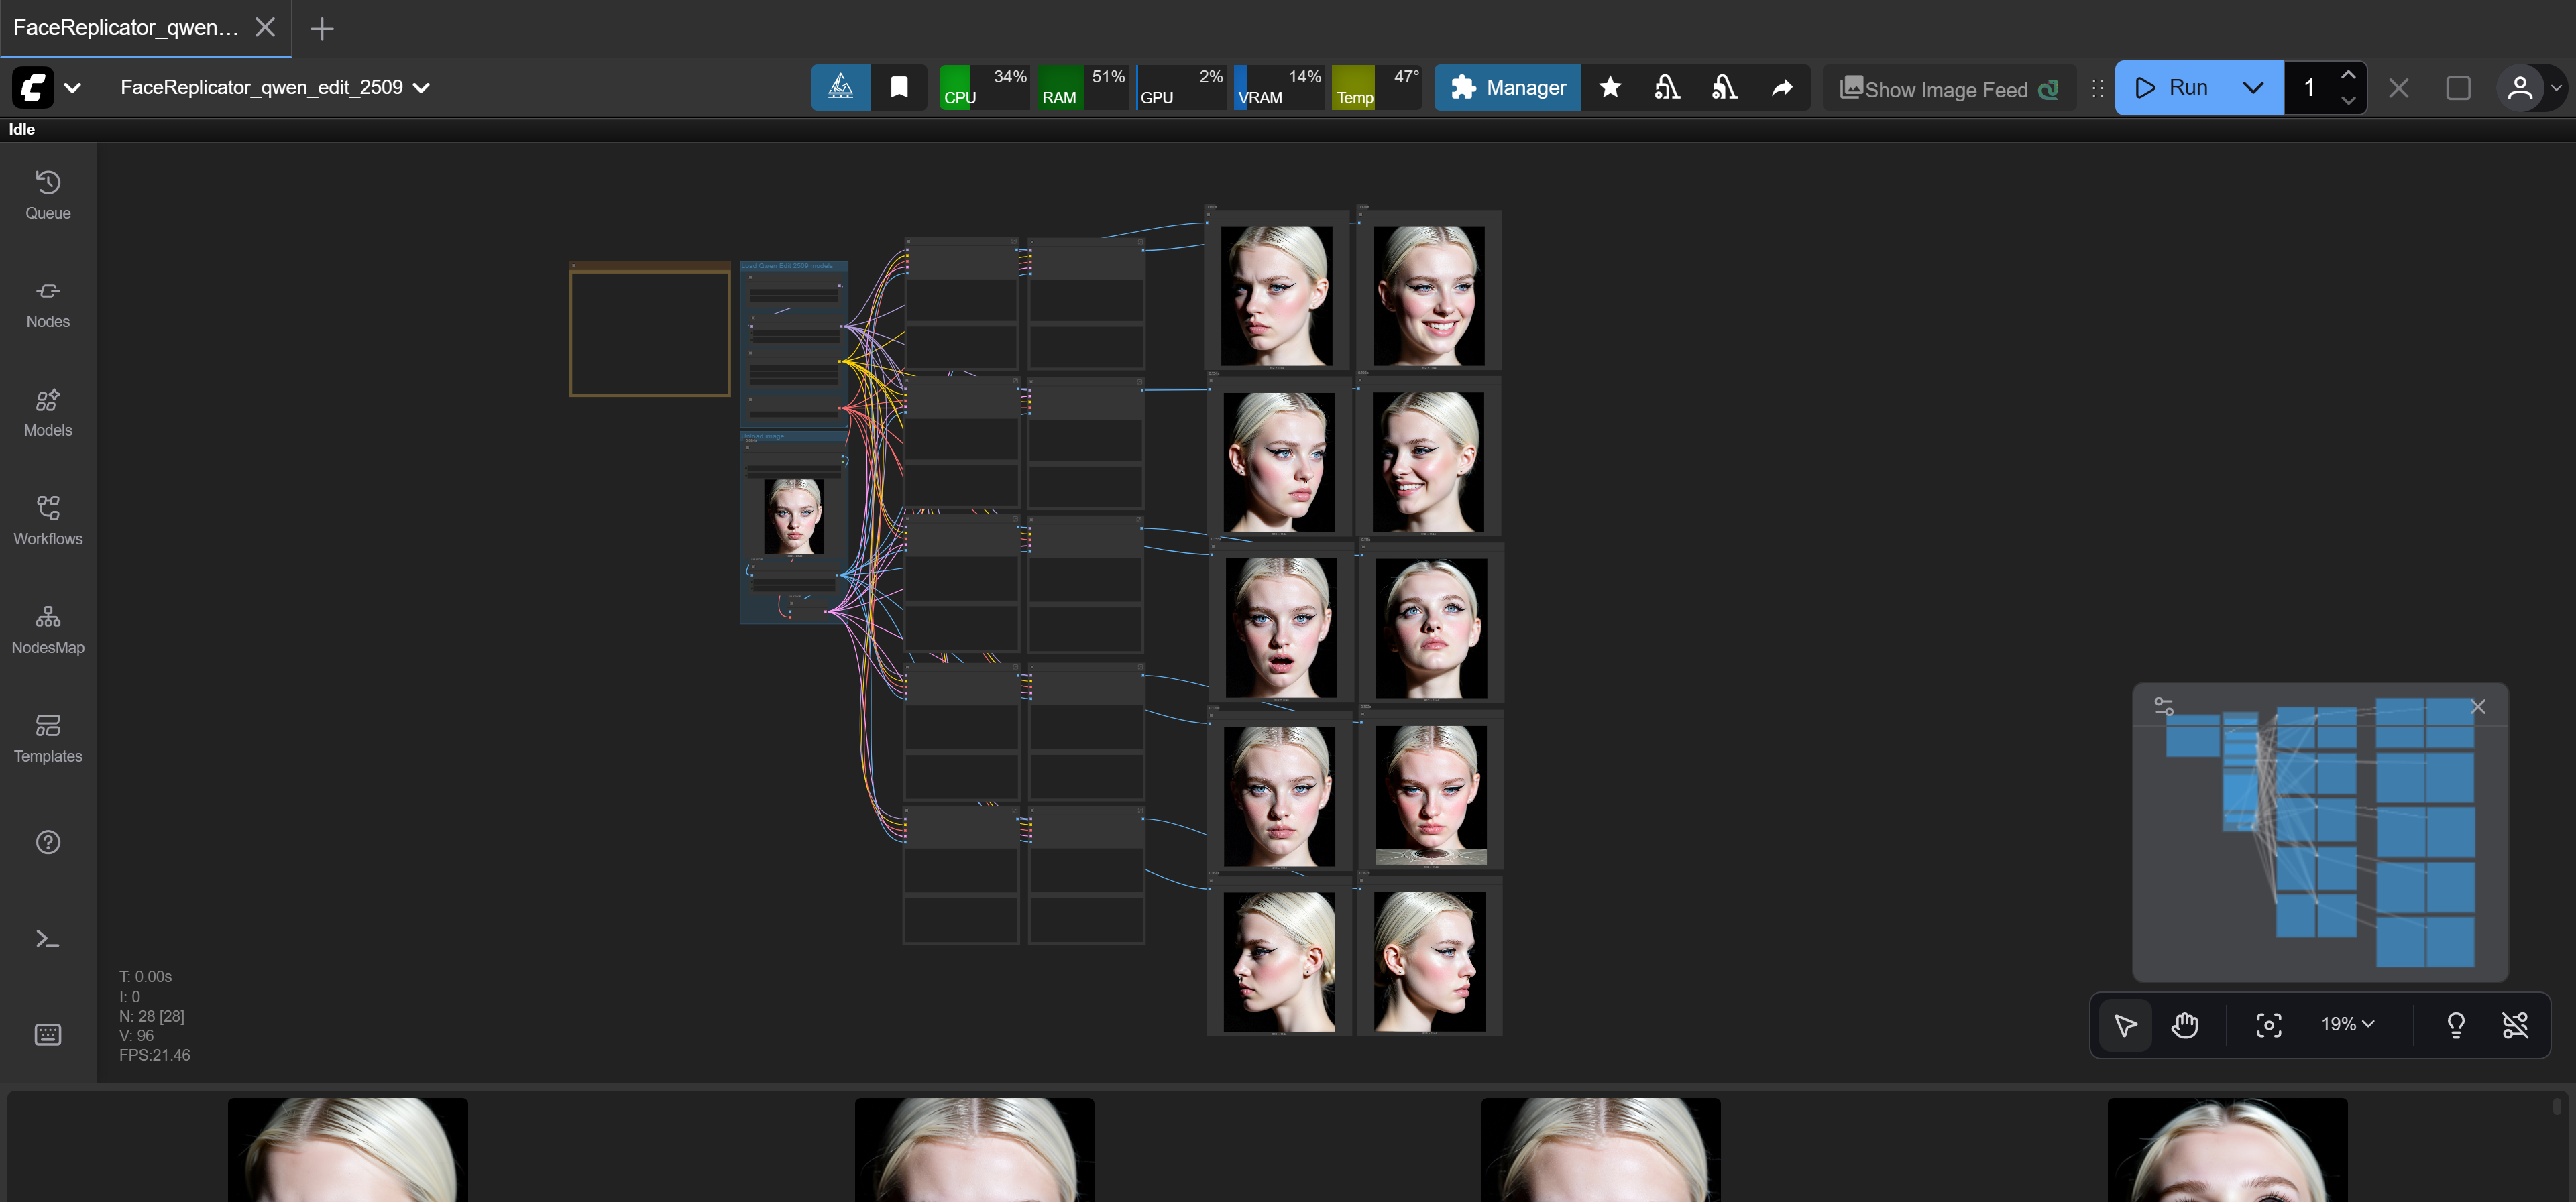
Task: Open the FaceReplicator_qwen_edit_2509 workflow dropdown
Action: (275, 88)
